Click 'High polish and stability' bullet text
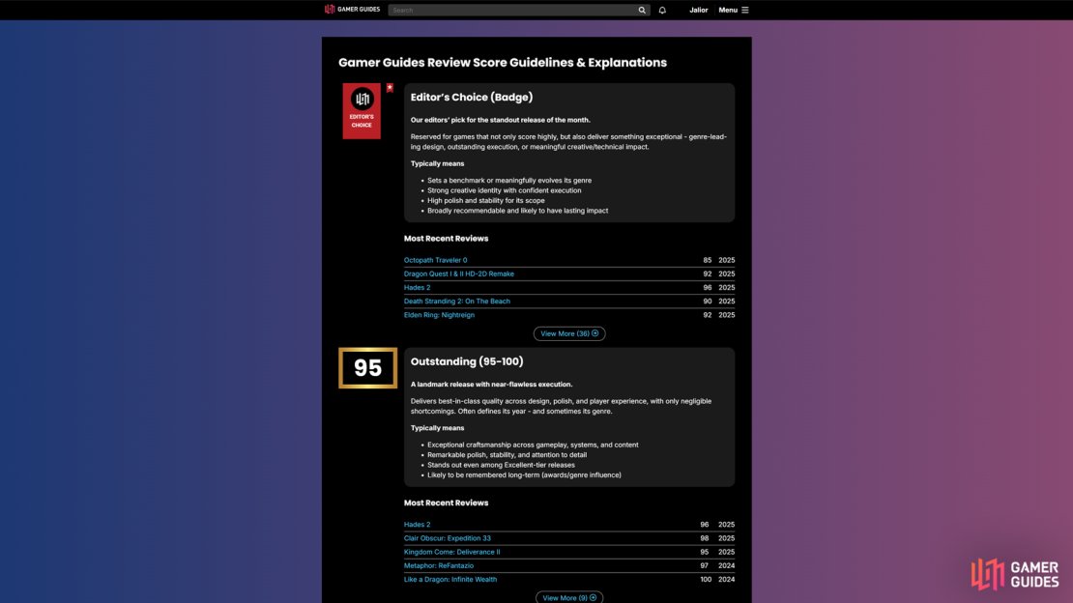 coord(486,201)
